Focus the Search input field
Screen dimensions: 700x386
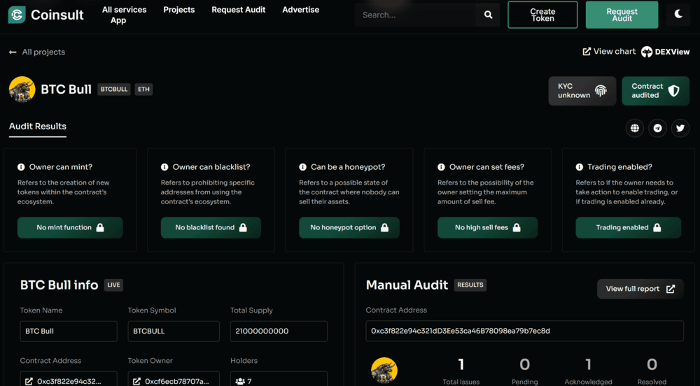[x=415, y=15]
